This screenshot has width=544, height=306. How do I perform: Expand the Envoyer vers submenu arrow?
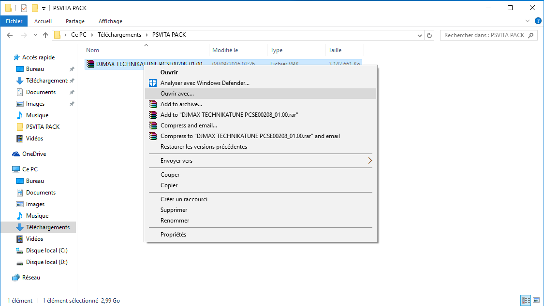click(370, 161)
